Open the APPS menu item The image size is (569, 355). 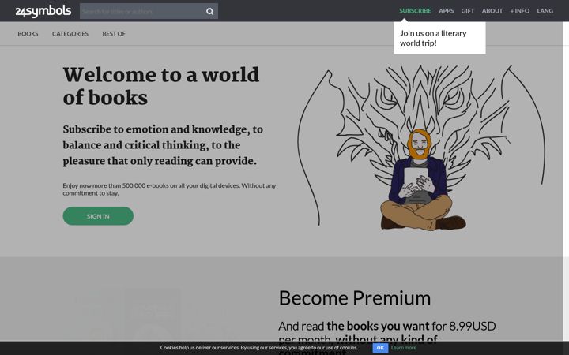click(446, 11)
